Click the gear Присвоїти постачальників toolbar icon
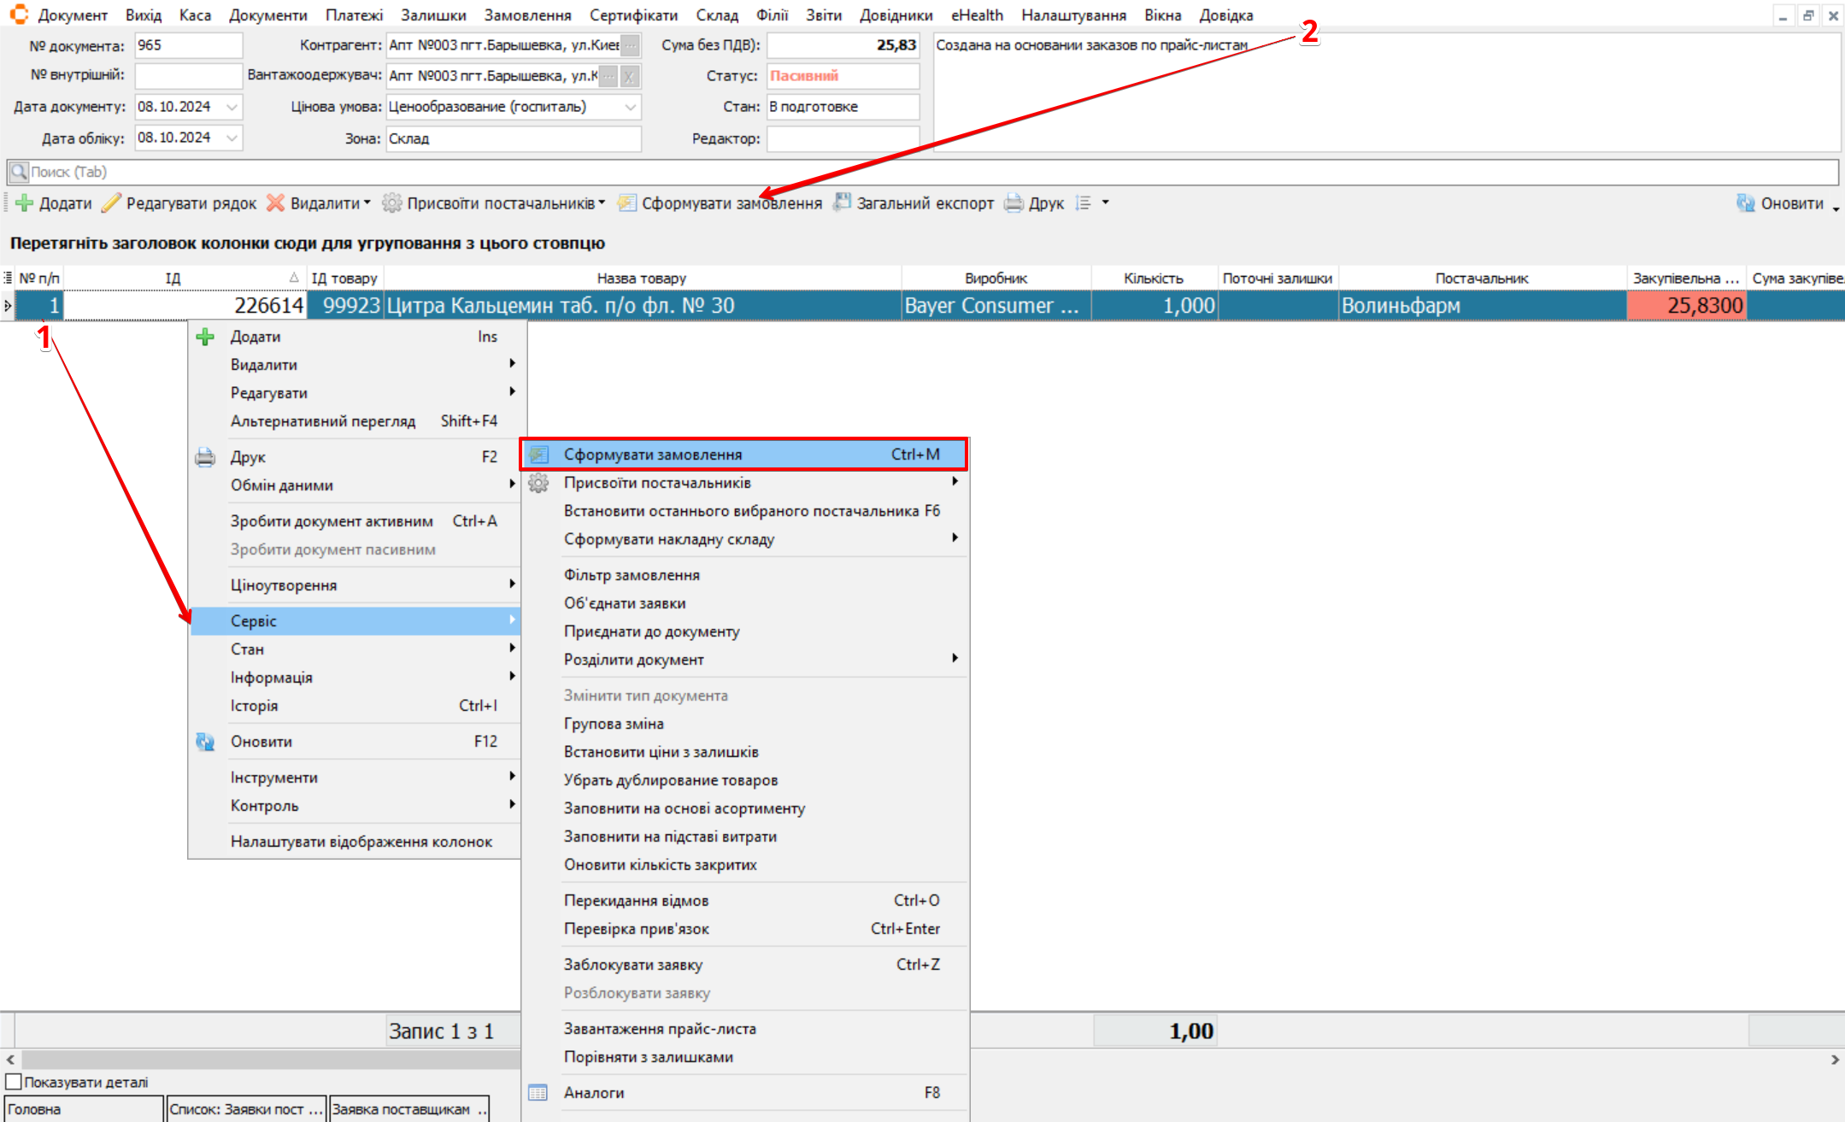Image resolution: width=1845 pixels, height=1122 pixels. click(x=392, y=203)
